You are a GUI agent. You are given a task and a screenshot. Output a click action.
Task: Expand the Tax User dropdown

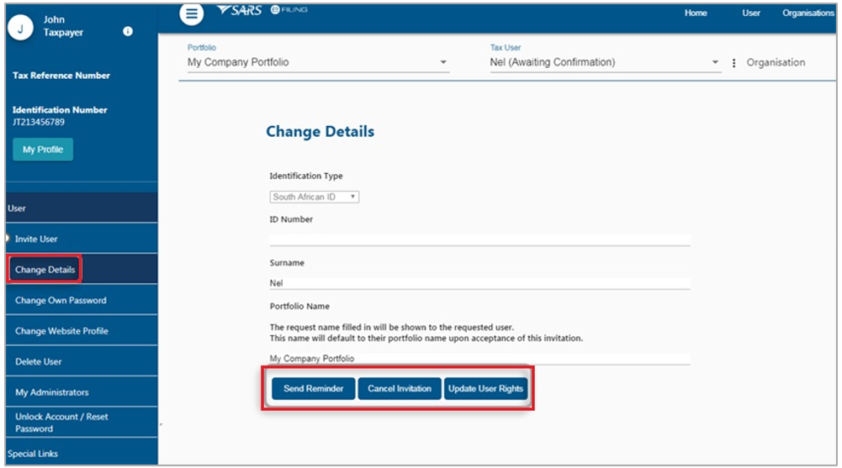click(x=605, y=62)
